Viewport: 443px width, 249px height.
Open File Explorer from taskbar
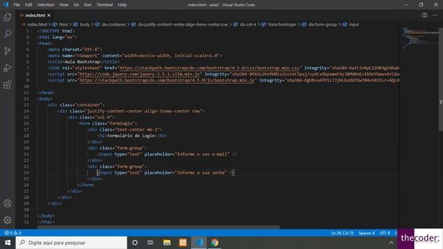167,243
